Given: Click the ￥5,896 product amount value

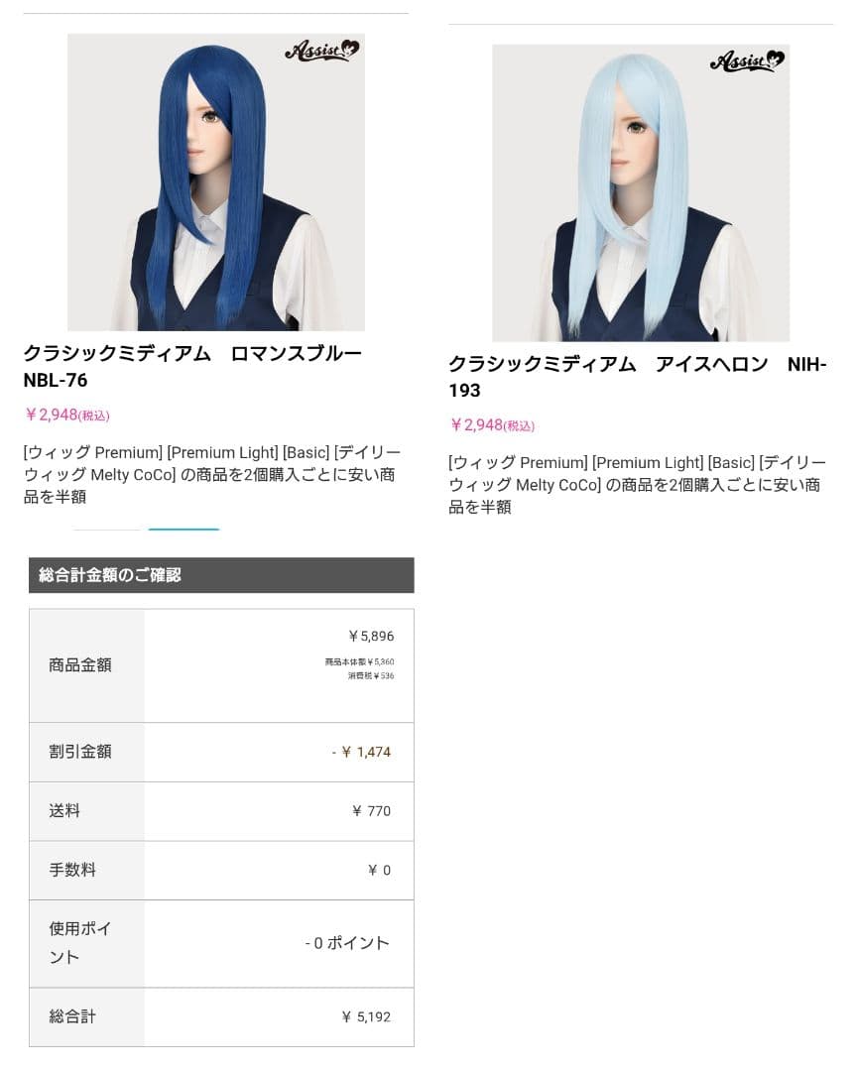Looking at the screenshot, I should coord(371,636).
